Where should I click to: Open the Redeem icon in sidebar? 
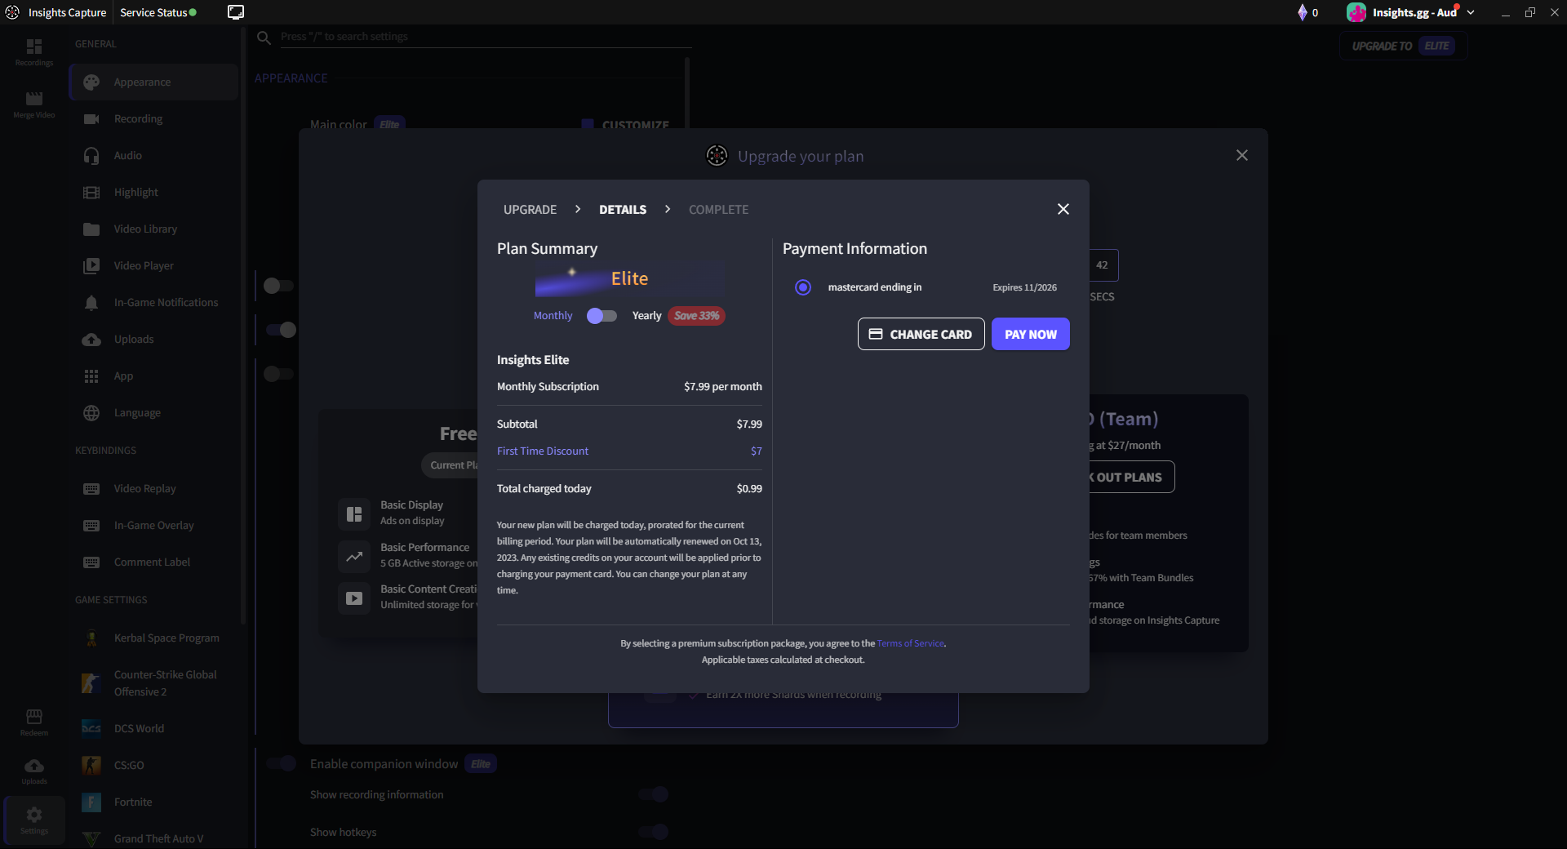(x=33, y=716)
